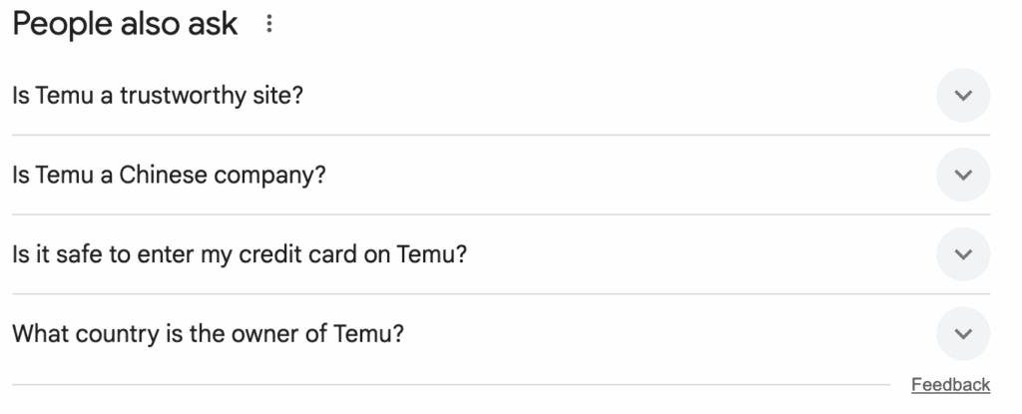Show the answer about Temu being trustworthy
1022x414 pixels.
[x=501, y=95]
